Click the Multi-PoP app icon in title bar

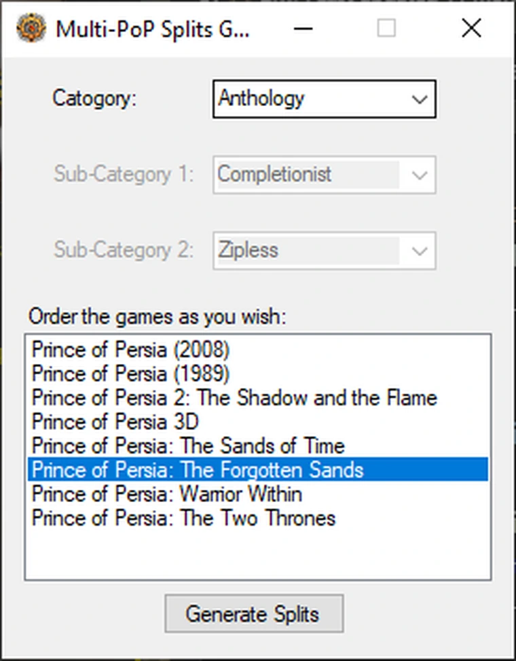[x=31, y=29]
